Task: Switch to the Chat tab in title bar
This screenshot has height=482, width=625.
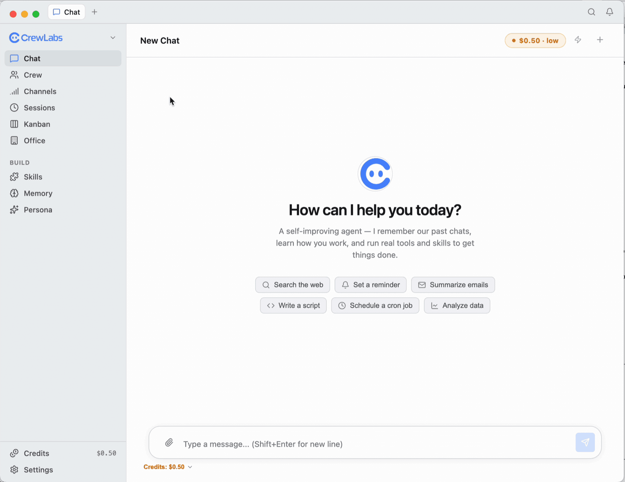Action: (67, 12)
